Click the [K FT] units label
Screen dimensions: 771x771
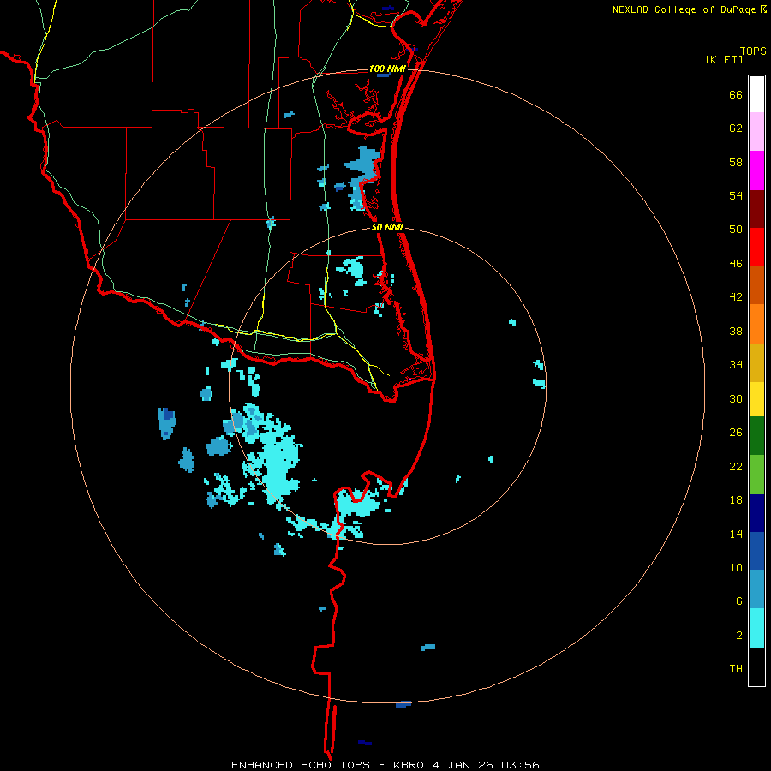click(x=724, y=59)
